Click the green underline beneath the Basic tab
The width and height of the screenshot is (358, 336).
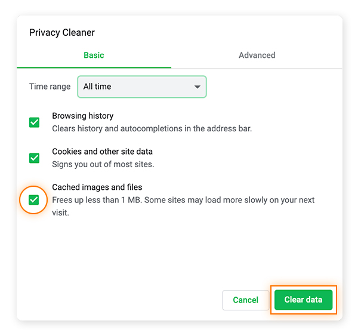coord(94,67)
